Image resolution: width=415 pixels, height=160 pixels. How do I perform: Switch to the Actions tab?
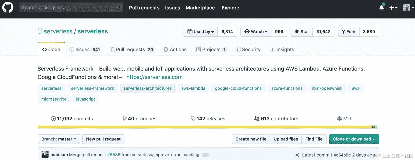pos(175,50)
